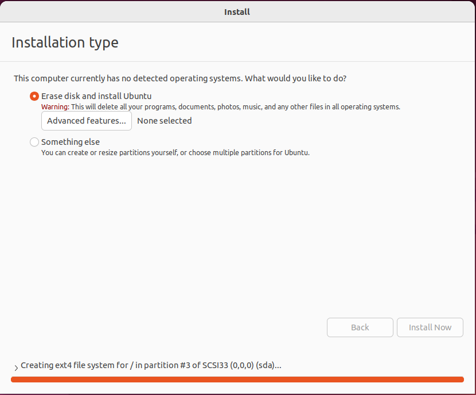
Task: Click the Install Now button
Action: point(430,327)
